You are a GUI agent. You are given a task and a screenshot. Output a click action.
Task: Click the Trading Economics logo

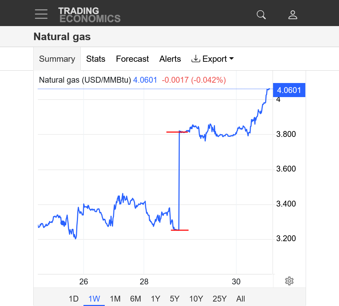[x=89, y=15]
